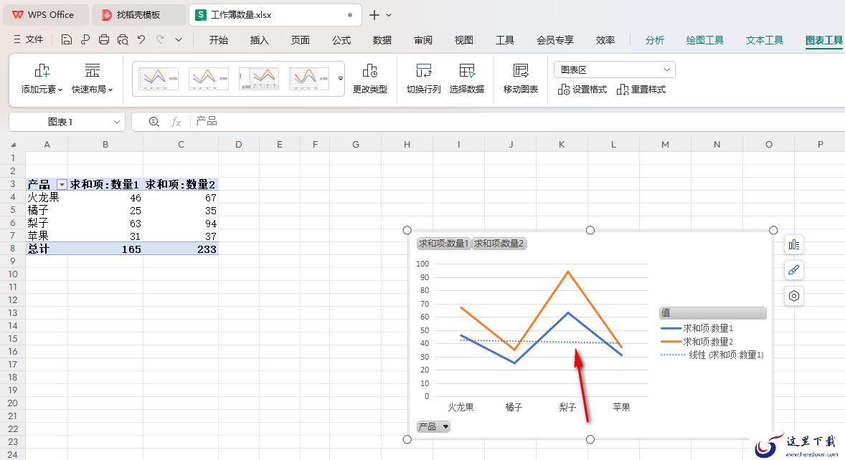Click 移动图表 button
The width and height of the screenshot is (845, 460).
click(521, 79)
